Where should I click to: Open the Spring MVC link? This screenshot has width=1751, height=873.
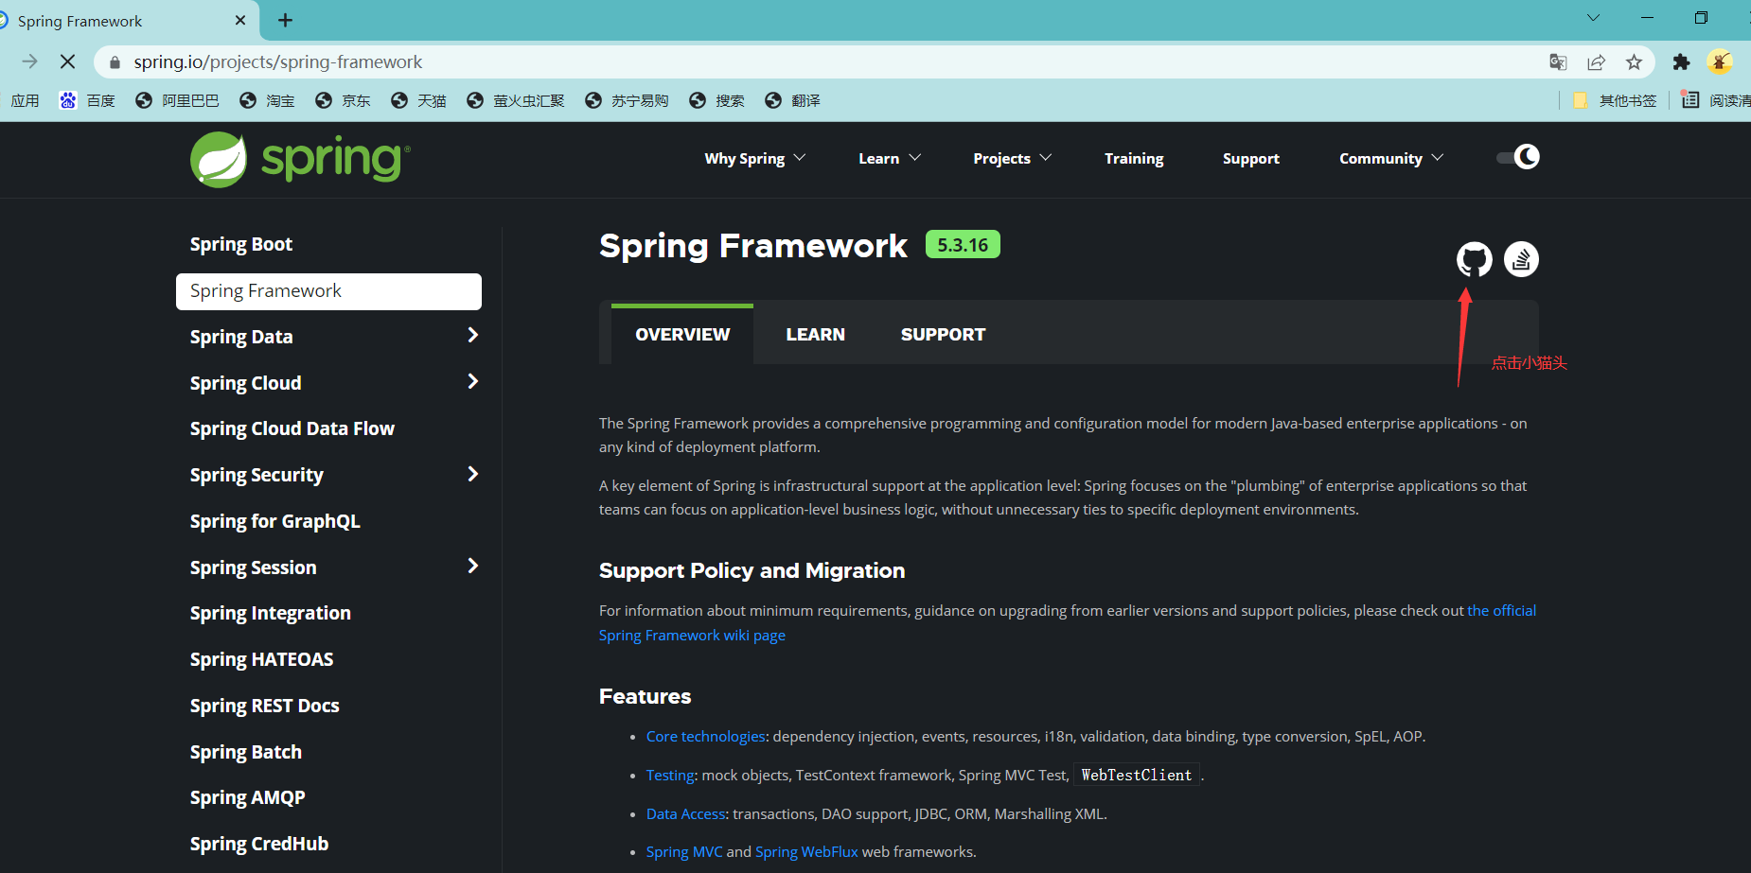point(683,851)
